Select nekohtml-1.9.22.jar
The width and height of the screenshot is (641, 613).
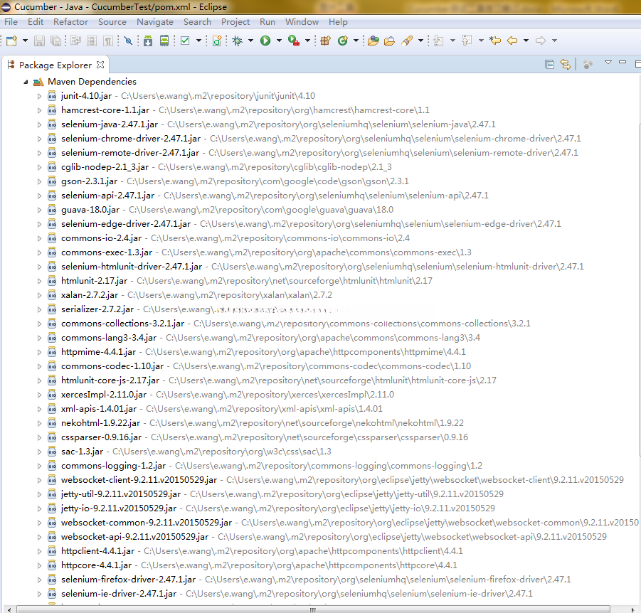coord(100,423)
